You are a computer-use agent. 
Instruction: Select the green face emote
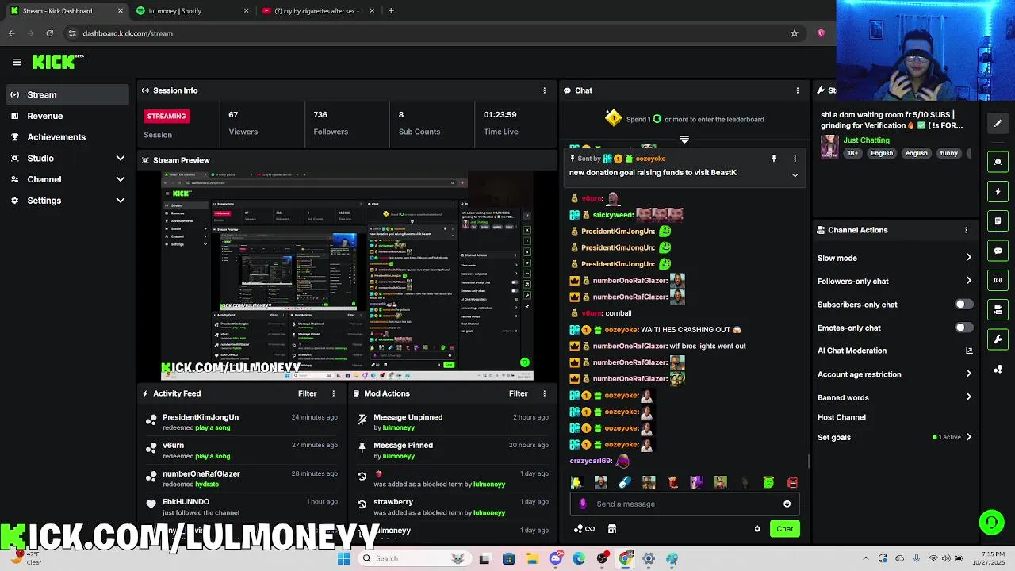coord(768,482)
